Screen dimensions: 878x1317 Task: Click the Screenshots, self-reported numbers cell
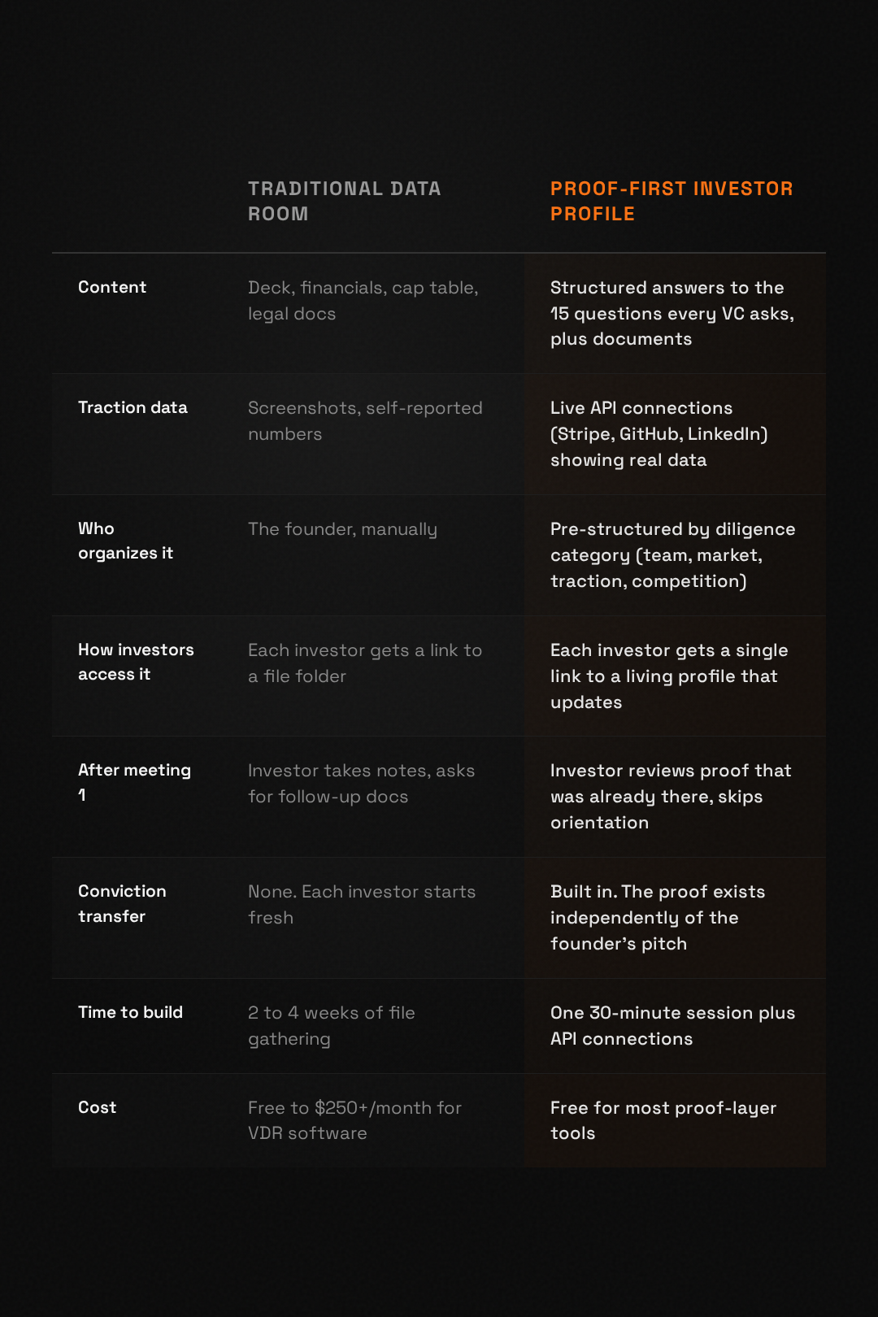click(x=365, y=420)
